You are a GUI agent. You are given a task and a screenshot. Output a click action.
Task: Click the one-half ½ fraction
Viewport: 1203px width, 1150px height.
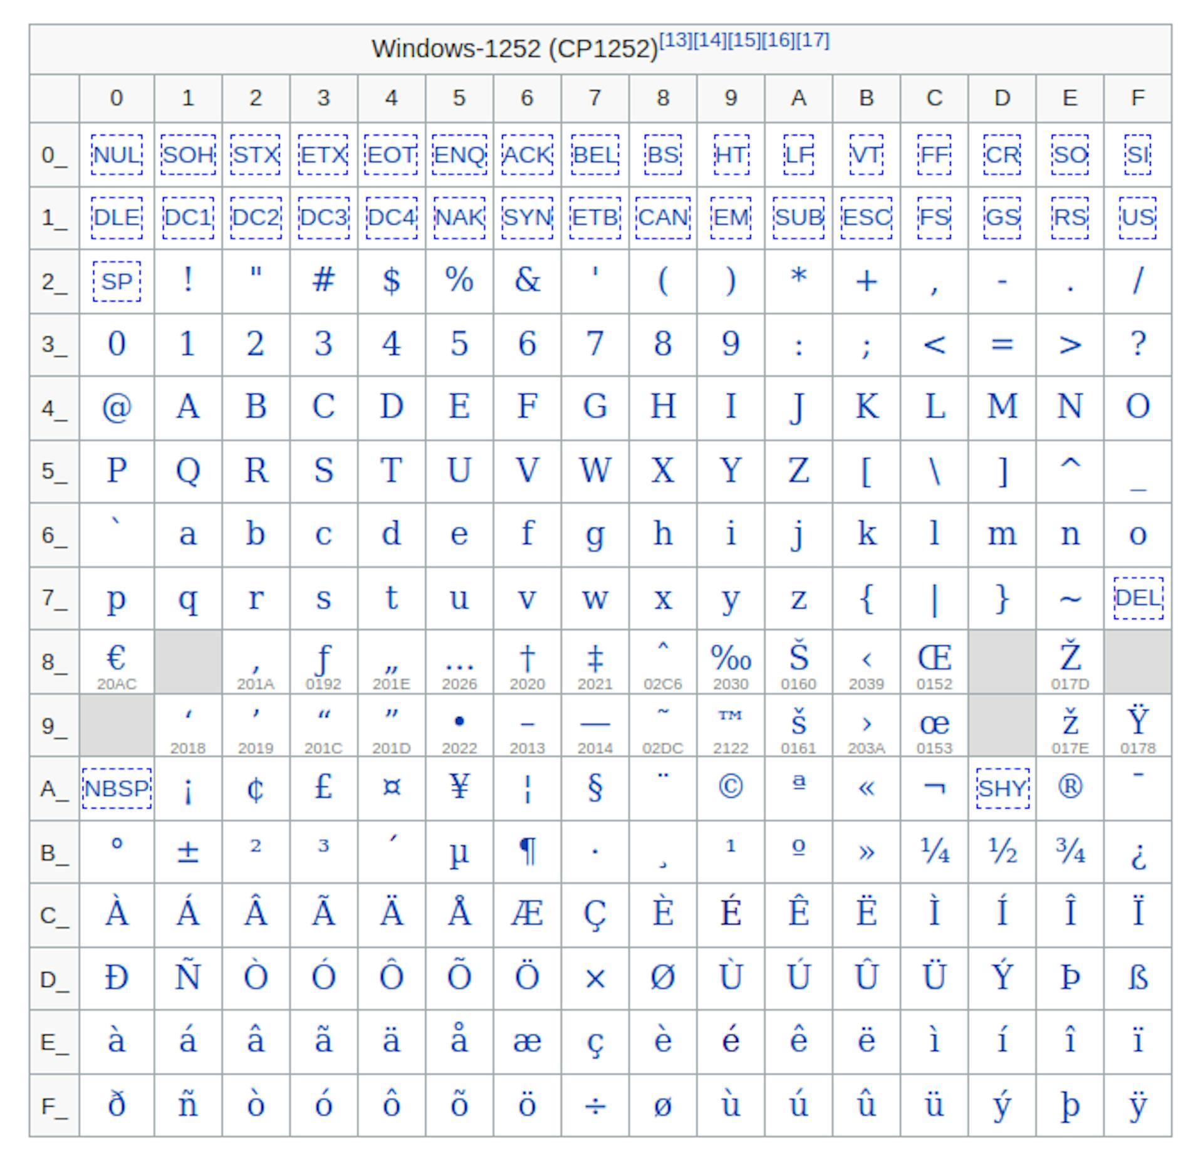pyautogui.click(x=1002, y=851)
